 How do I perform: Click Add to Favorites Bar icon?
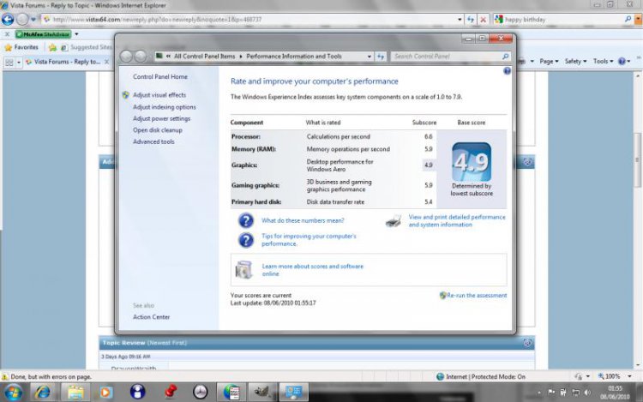52,47
